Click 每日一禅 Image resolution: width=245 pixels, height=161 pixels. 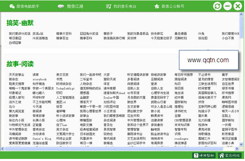point(86,143)
